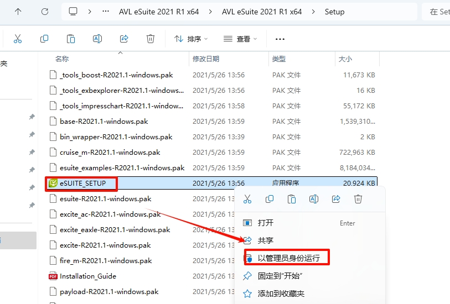The image size is (450, 304).
Task: Select esuite_examples-R2021.1-windows.pak file
Action: click(x=122, y=168)
